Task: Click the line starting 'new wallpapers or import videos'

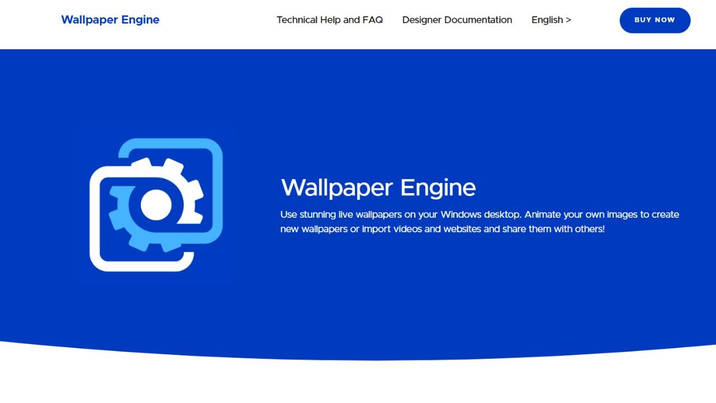Action: tap(442, 229)
